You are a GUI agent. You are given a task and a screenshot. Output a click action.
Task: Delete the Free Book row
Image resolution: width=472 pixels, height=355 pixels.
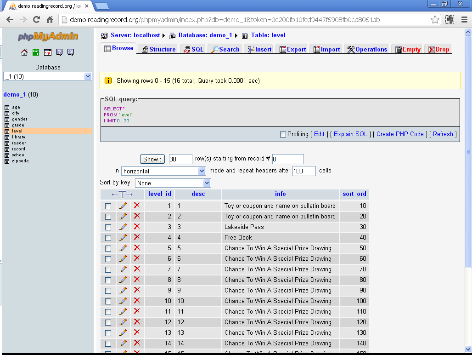(137, 237)
